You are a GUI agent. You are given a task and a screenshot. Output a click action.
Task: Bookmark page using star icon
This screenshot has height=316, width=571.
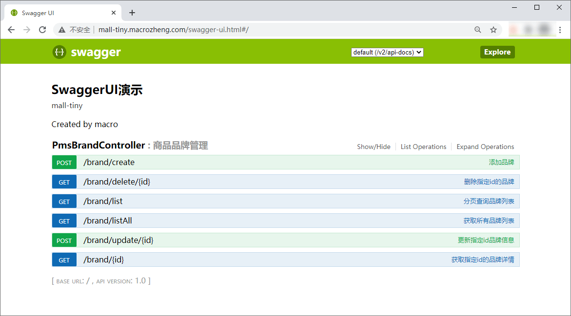(493, 30)
